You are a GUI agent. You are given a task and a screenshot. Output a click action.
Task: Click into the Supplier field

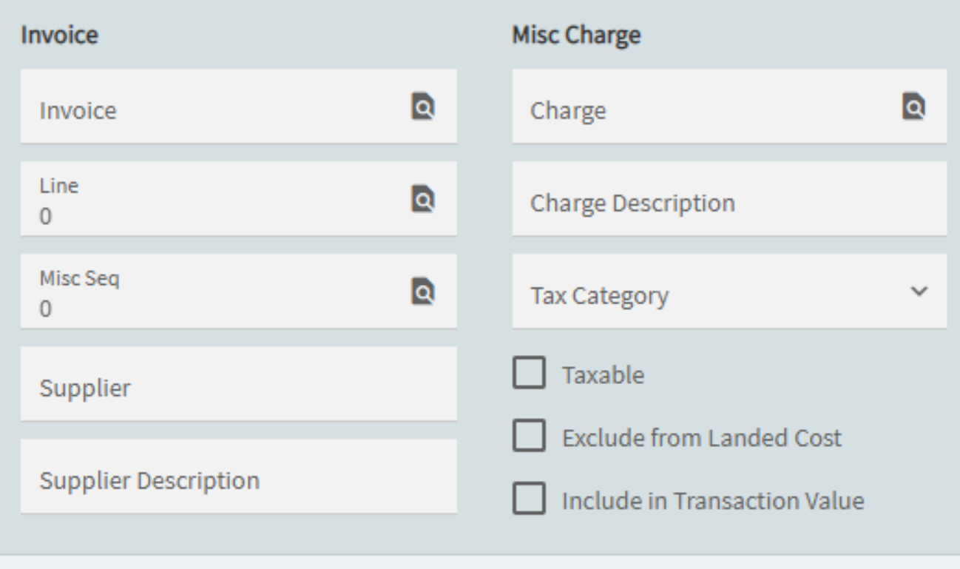[x=238, y=384]
